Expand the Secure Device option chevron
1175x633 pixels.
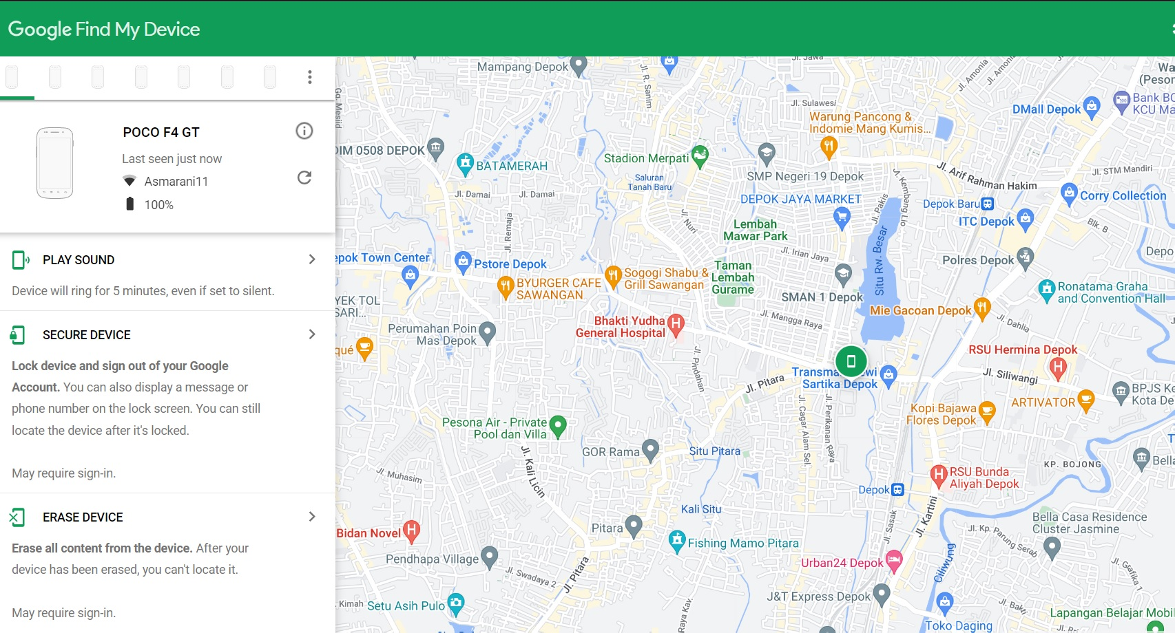coord(312,334)
